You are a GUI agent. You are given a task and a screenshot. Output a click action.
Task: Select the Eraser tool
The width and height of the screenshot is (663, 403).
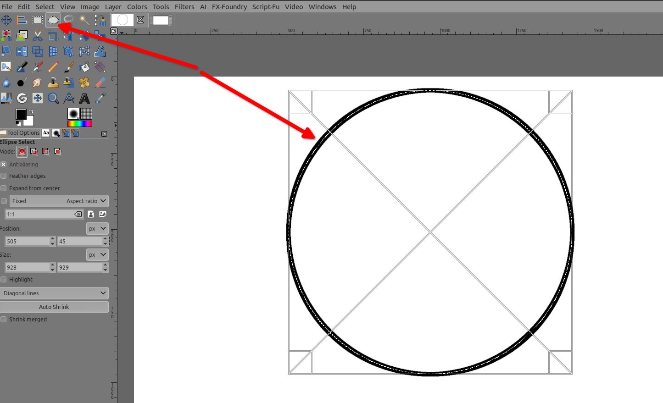coord(100,83)
